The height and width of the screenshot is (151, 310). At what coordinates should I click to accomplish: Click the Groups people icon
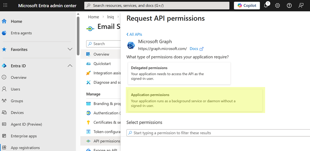point(4,101)
